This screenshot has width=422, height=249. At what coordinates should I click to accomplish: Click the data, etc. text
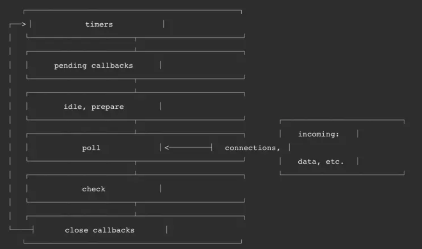tap(321, 162)
